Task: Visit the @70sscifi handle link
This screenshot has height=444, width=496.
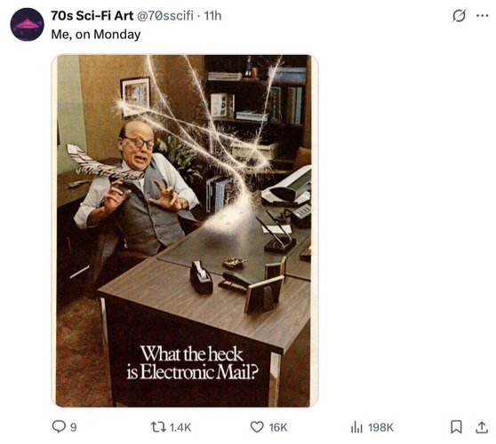Action: pos(164,15)
